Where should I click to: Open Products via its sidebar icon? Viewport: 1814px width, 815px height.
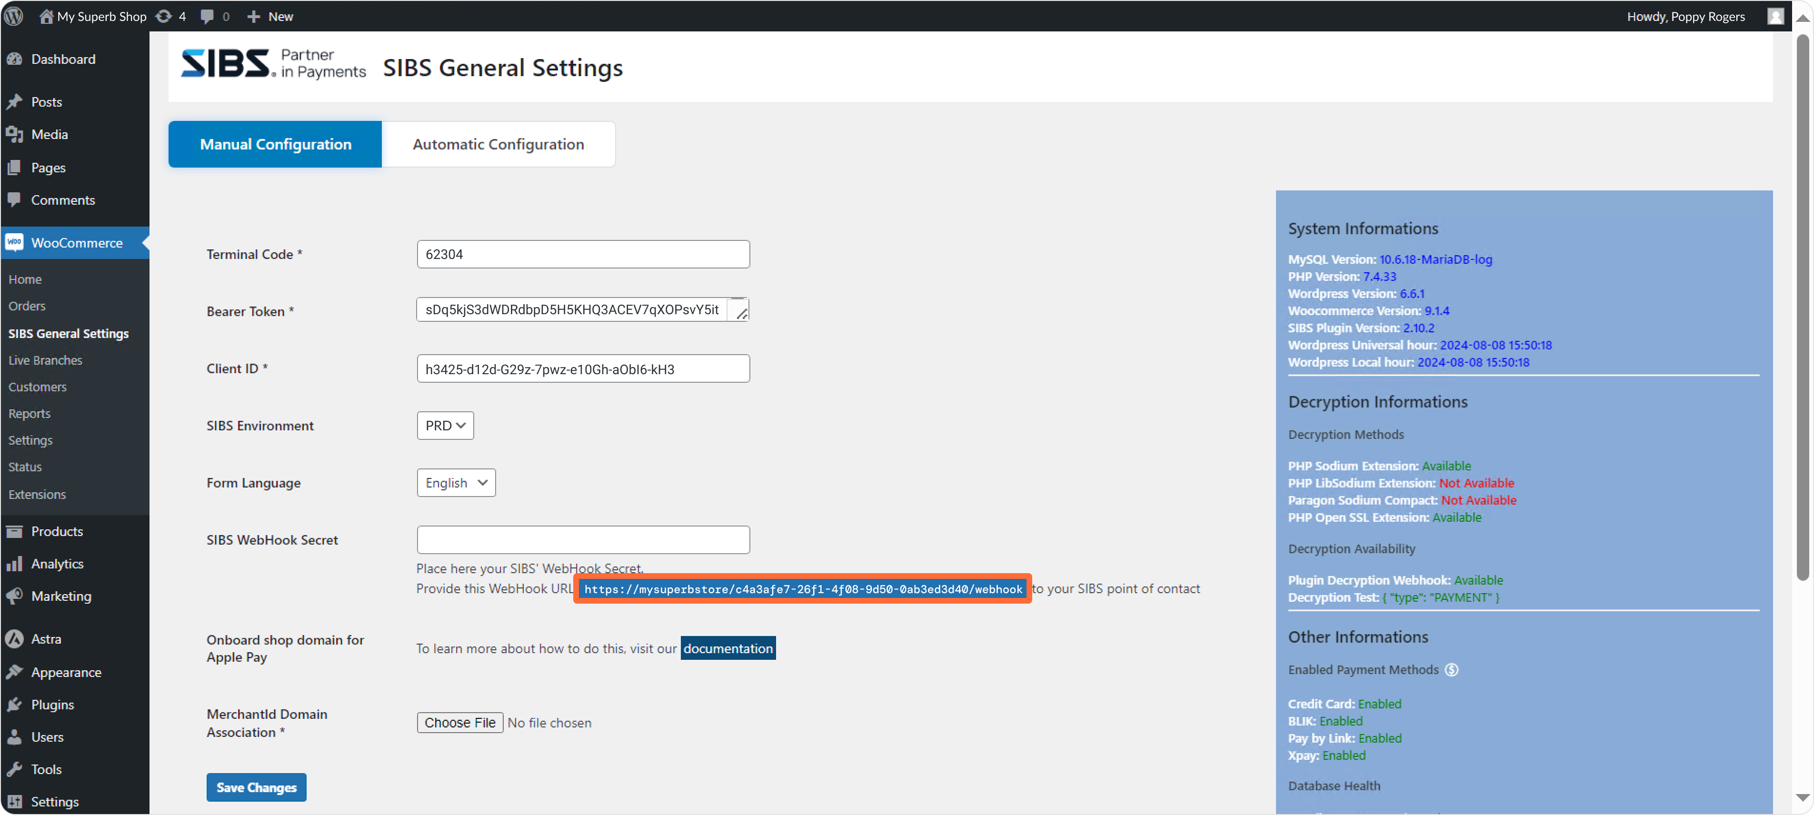pyautogui.click(x=15, y=531)
